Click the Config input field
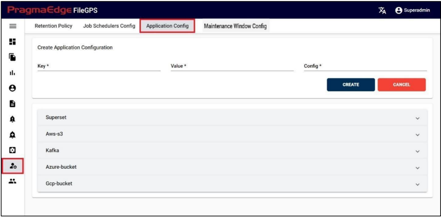This screenshot has height=219, width=441. coord(365,66)
